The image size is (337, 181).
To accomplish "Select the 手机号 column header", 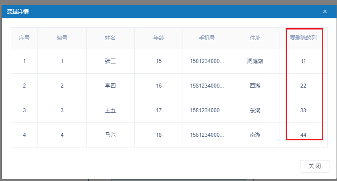I will point(207,38).
